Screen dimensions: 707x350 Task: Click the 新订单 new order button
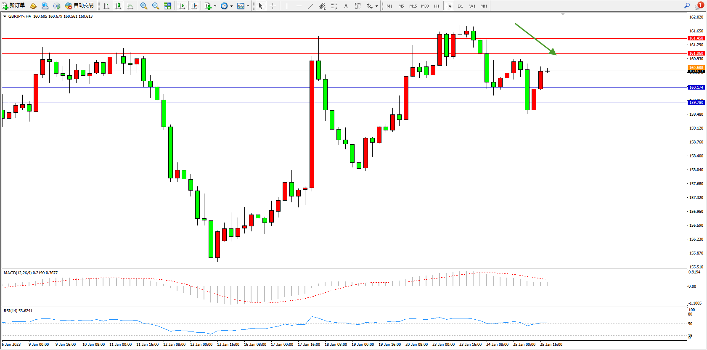pyautogui.click(x=13, y=5)
